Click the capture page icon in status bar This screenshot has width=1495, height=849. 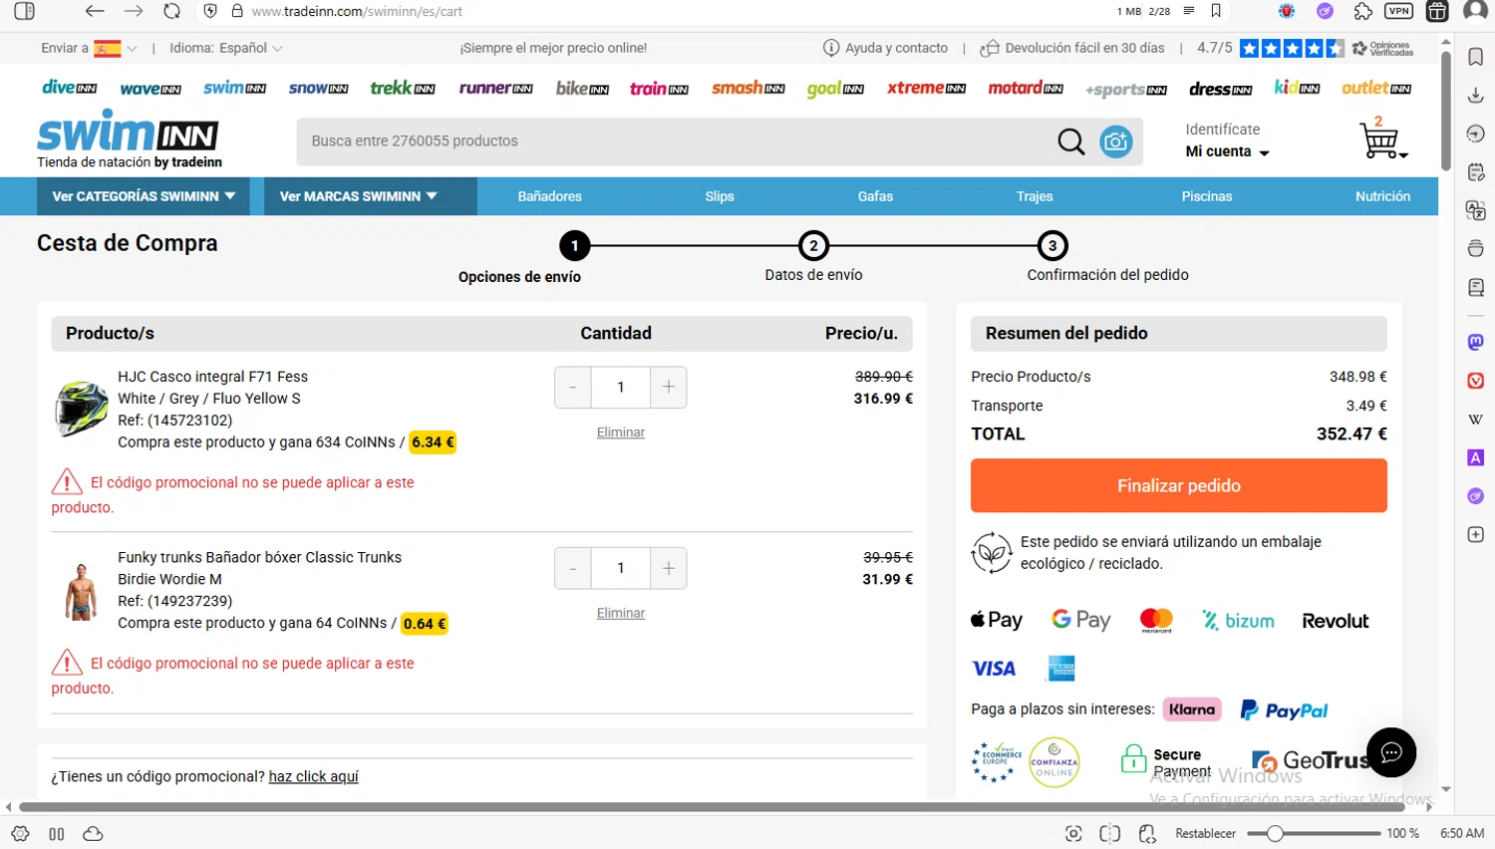click(x=1073, y=834)
